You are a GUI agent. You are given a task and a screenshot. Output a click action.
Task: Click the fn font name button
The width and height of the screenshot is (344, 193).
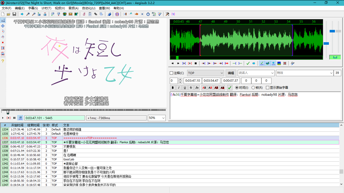point(197,88)
